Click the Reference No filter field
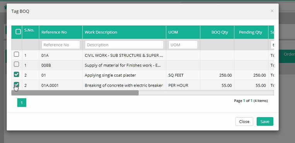Screen dimensions: 295x143 60,45
